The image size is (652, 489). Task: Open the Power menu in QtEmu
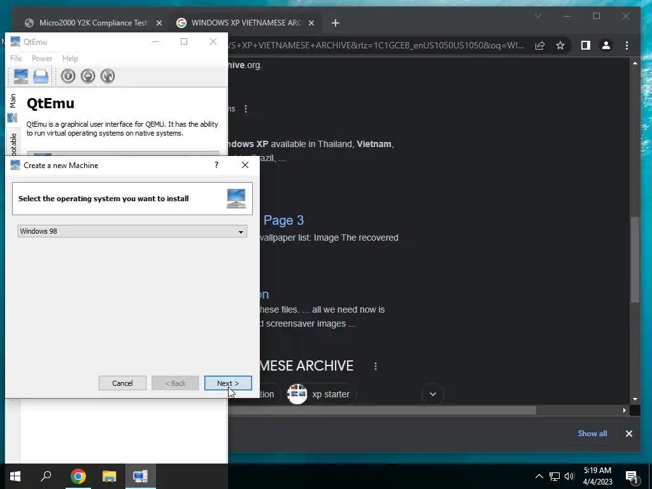coord(42,59)
